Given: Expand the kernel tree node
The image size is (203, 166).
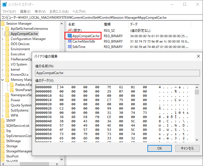Looking at the screenshot, I should pyautogui.click(x=3, y=70).
